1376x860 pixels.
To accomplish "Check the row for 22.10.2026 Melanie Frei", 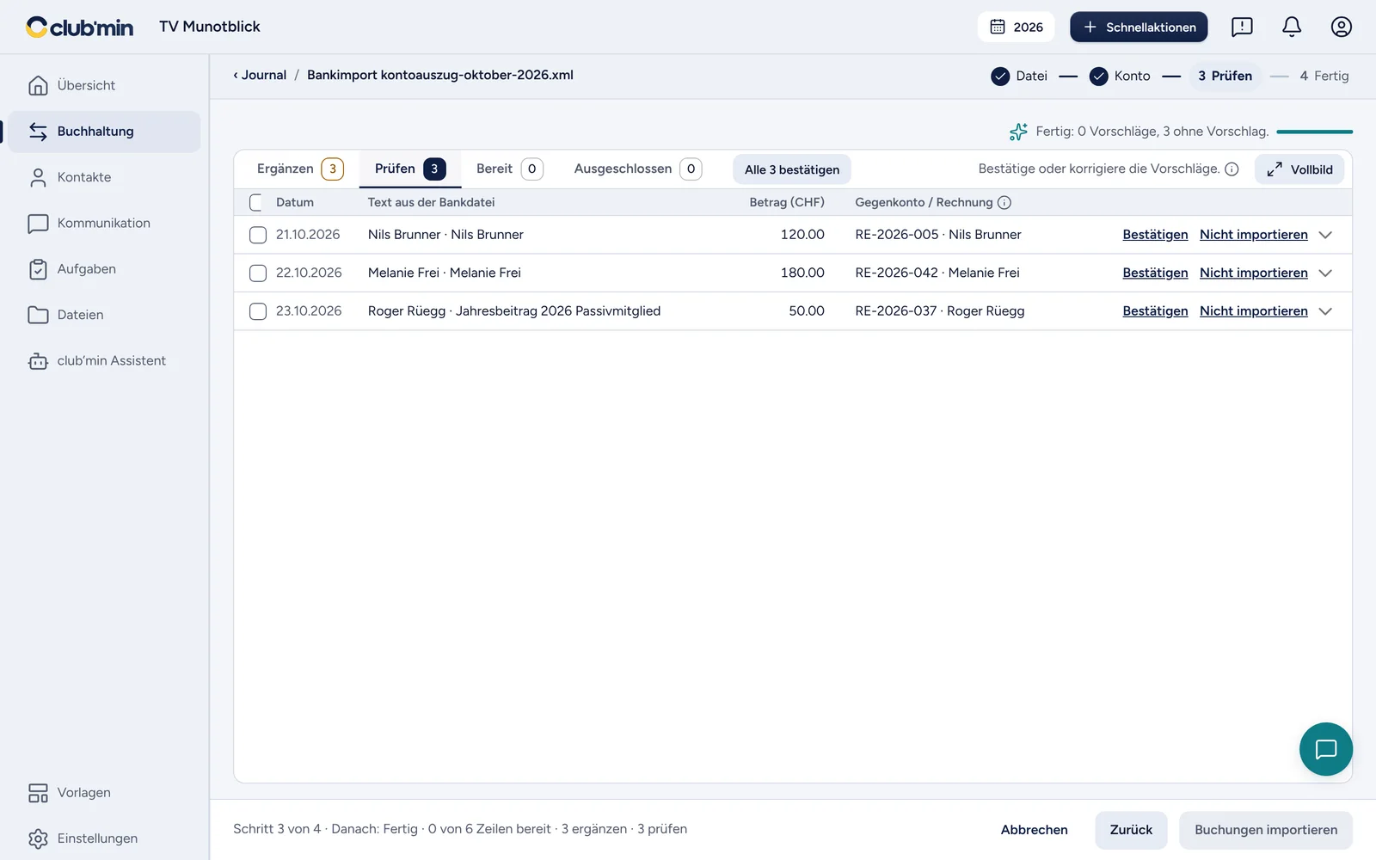I will click(x=258, y=273).
